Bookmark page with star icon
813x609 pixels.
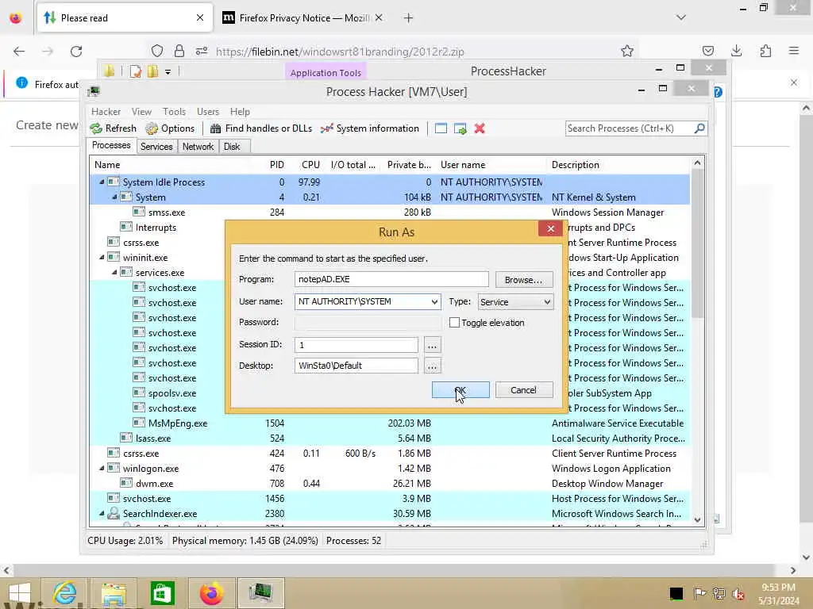(x=627, y=51)
